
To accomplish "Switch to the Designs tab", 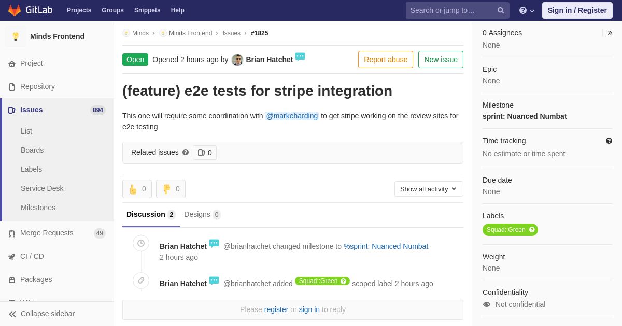I will [202, 215].
